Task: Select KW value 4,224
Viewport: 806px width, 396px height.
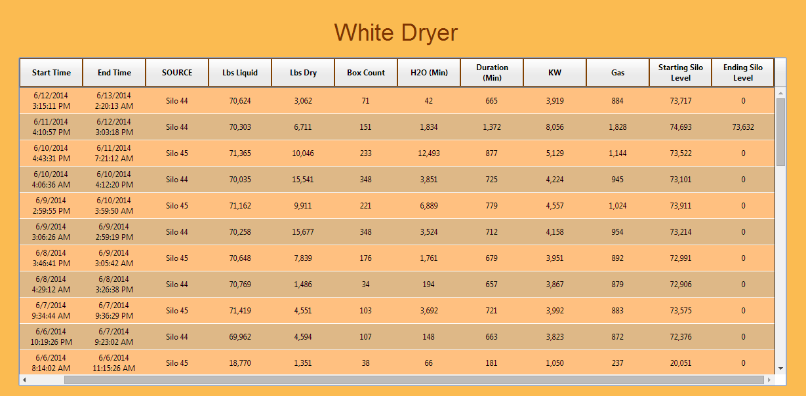Action: [555, 180]
